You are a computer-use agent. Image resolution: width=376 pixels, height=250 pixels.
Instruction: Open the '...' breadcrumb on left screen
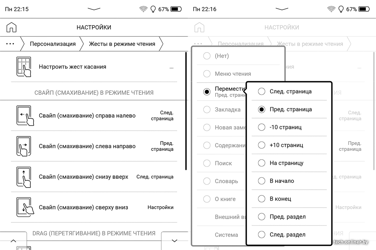point(10,44)
